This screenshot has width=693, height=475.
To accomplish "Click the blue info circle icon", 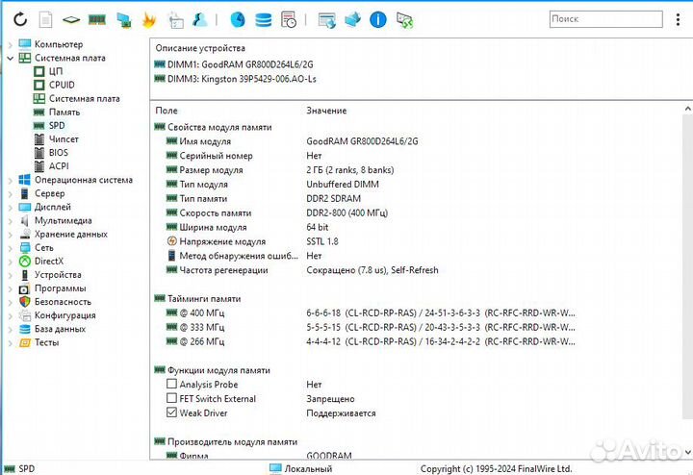I will click(378, 19).
